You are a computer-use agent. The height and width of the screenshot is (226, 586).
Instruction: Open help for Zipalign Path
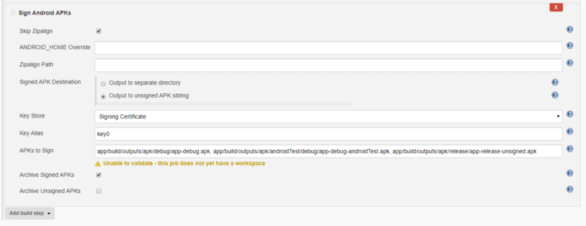click(x=569, y=63)
